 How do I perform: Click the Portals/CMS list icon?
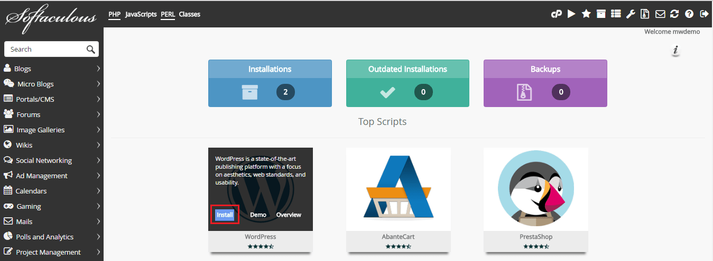(8, 99)
